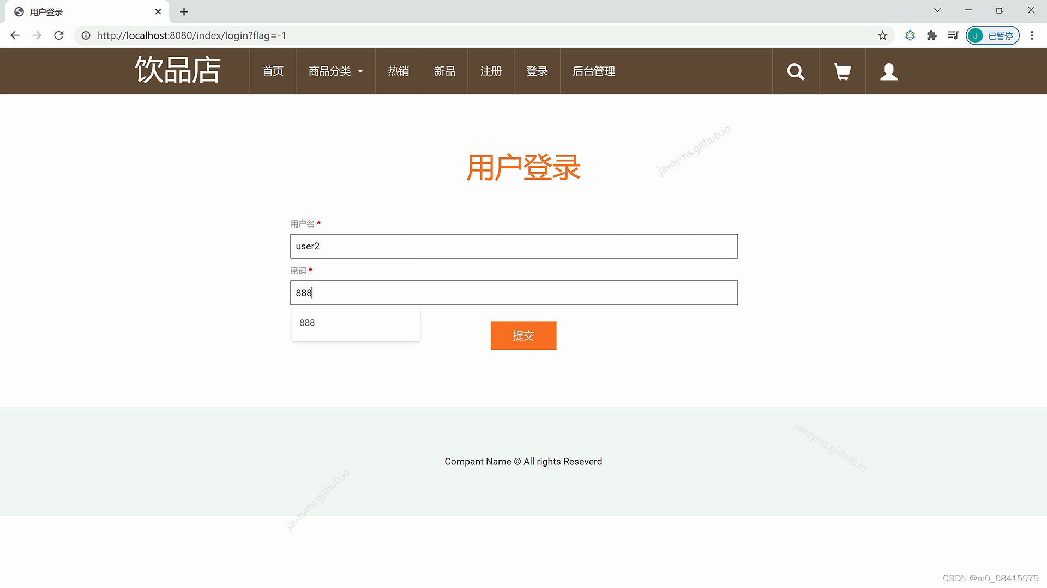Click the user account icon in the navbar
Image resolution: width=1047 pixels, height=588 pixels.
[x=889, y=71]
